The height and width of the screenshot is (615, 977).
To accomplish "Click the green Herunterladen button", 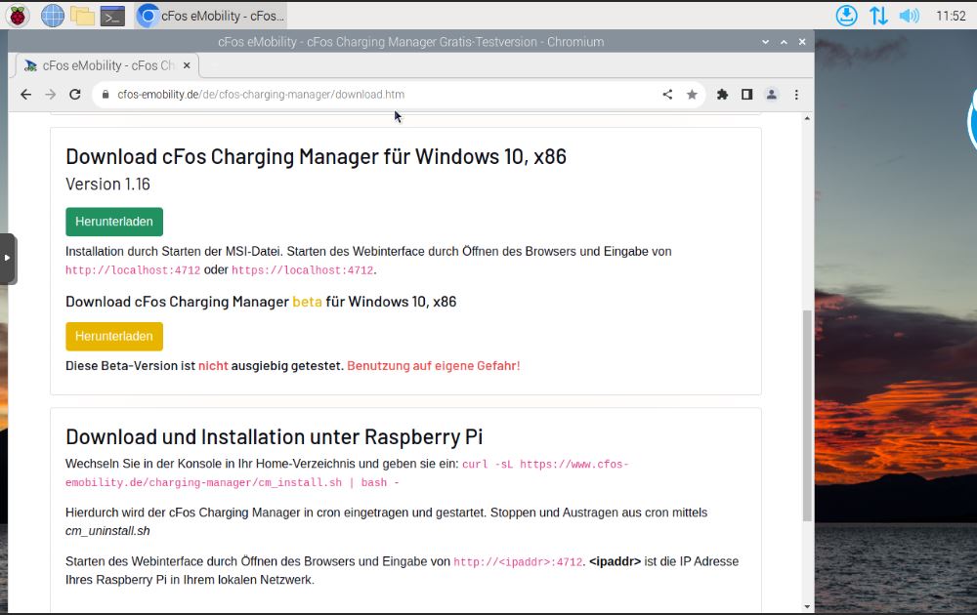I will click(x=114, y=222).
